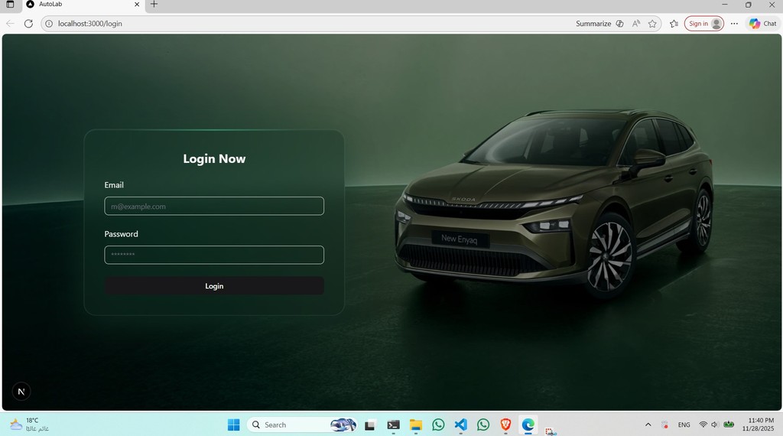Image resolution: width=783 pixels, height=436 pixels.
Task: Open the battery tray icon
Action: tap(729, 425)
